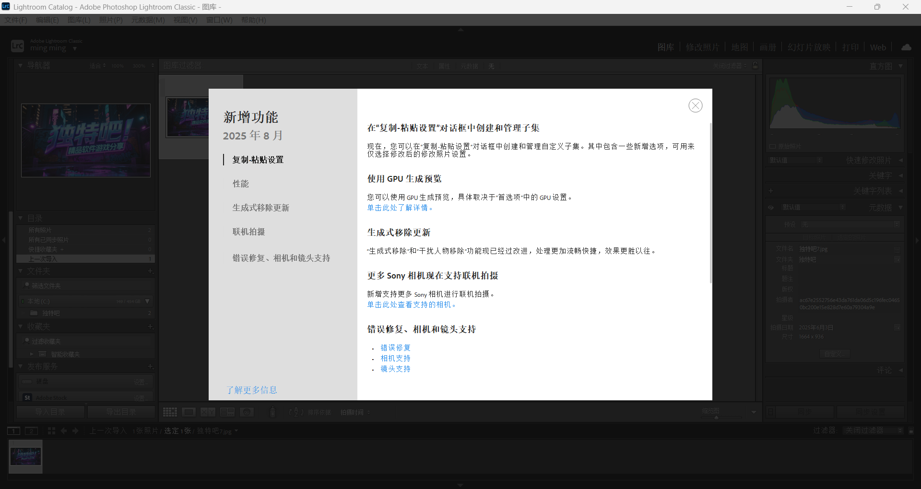The height and width of the screenshot is (489, 921).
Task: Click the filter lock icon in library filter bar
Action: point(756,65)
